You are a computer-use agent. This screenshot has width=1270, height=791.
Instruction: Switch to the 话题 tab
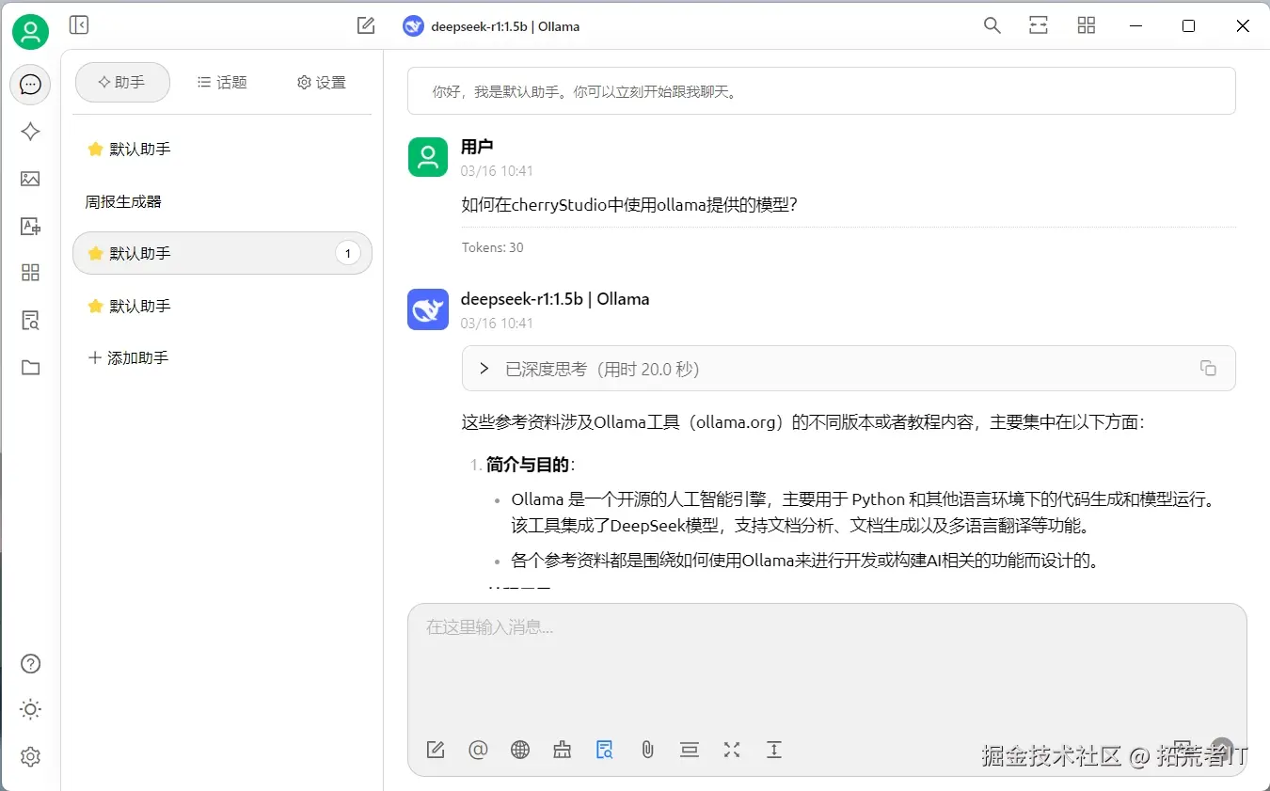click(x=222, y=83)
